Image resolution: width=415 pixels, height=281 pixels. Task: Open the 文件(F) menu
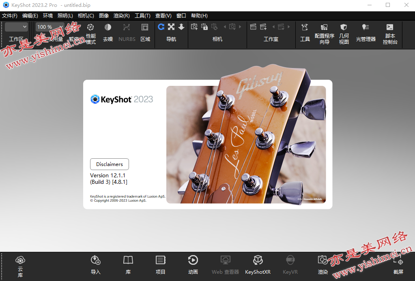(x=10, y=15)
